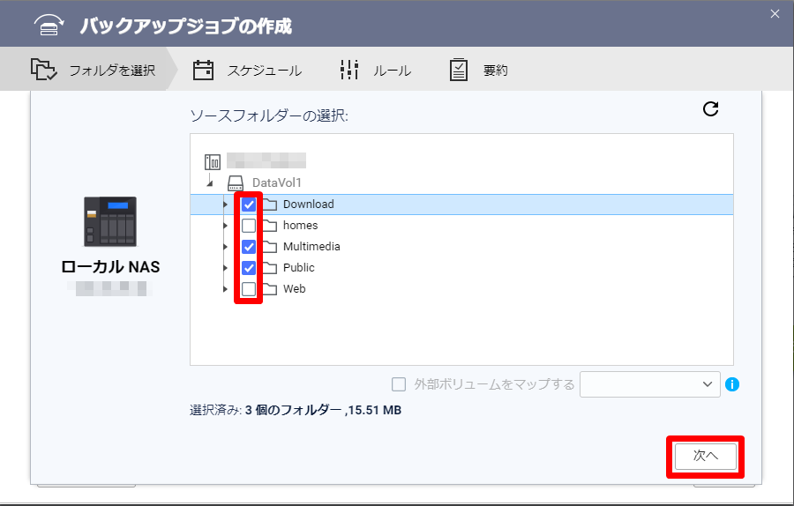Click the 次へ button
This screenshot has height=506, width=794.
click(705, 456)
